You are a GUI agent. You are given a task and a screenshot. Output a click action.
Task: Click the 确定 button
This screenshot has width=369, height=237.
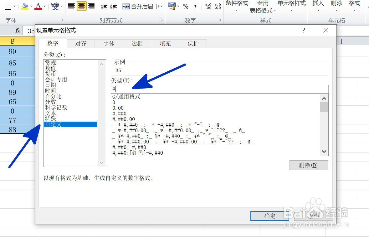coord(269,216)
